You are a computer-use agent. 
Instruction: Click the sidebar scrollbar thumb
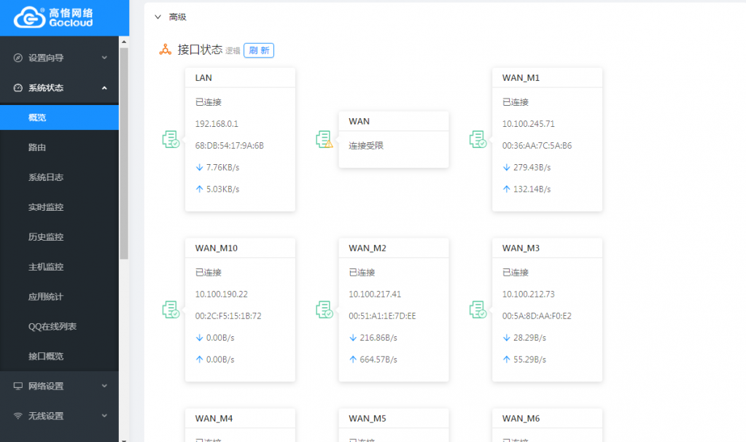click(x=124, y=153)
